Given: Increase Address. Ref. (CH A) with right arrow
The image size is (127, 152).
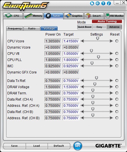Looking at the screenshot, I should tap(111, 105).
